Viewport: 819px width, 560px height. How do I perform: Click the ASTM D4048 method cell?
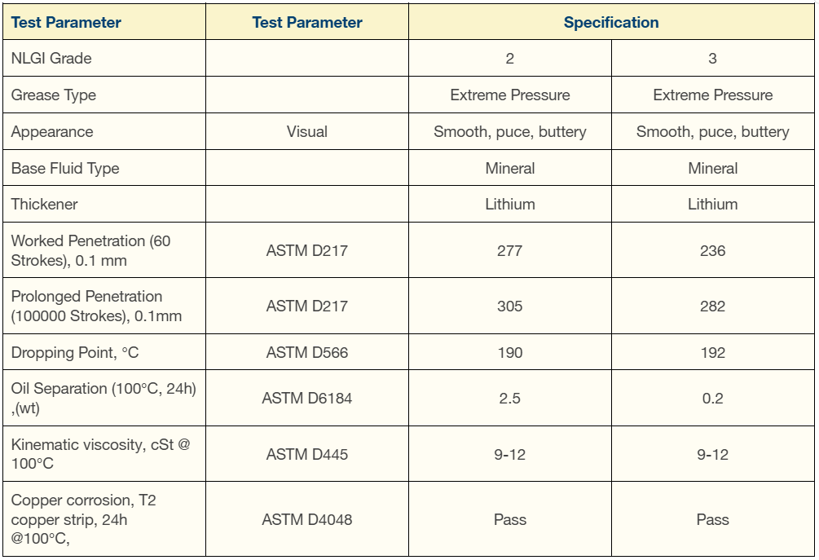pyautogui.click(x=306, y=520)
